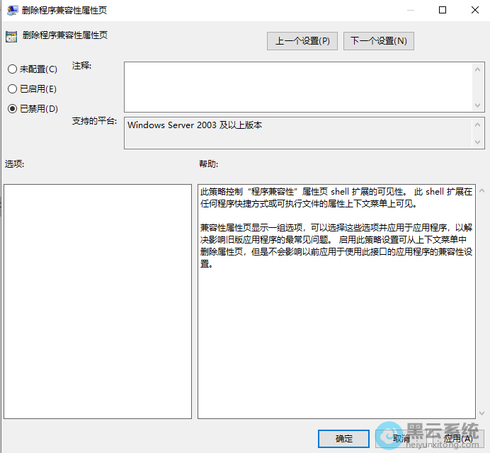Screen dimensions: 490x453
Task: Maximize the policy settings window
Action: click(443, 10)
